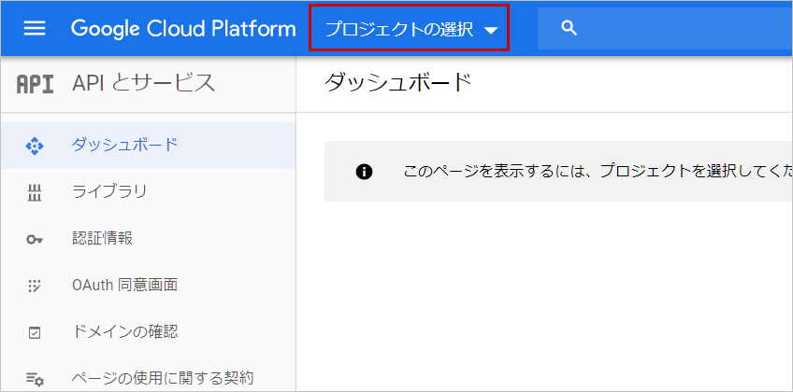Select the ダッシュボード sidebar menu item
Viewport: 793px width, 392px height.
tap(148, 146)
